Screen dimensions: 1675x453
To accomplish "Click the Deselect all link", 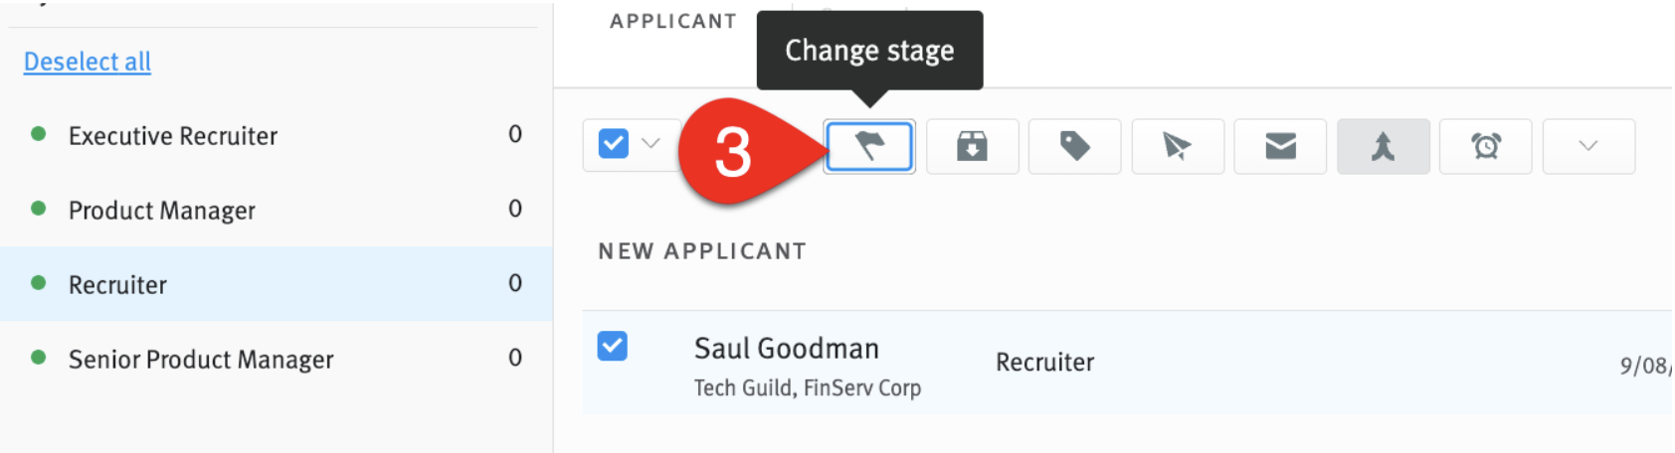I will coord(88,62).
